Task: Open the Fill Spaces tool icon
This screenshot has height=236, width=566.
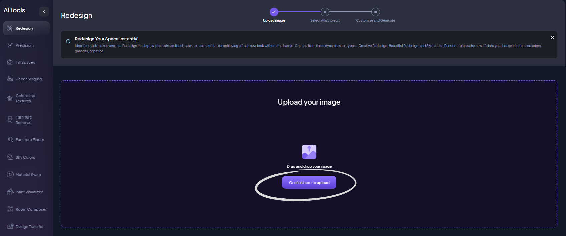Action: (x=10, y=62)
